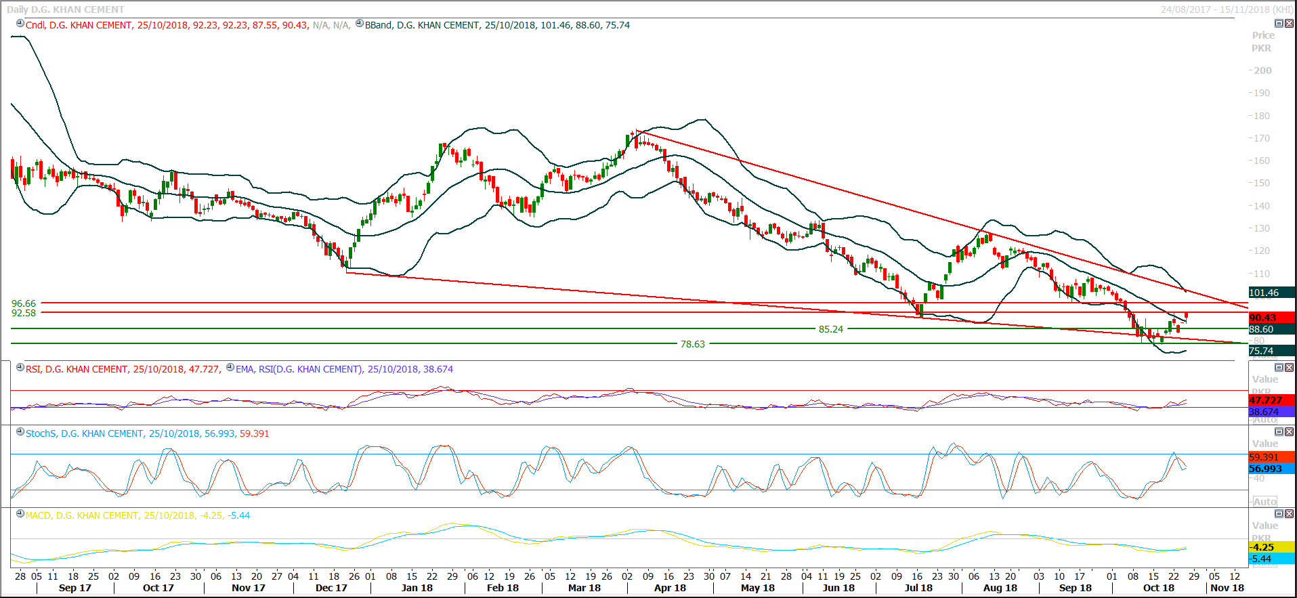Collapse the main price chart panel
Viewport: 1297px width, 598px height.
pyautogui.click(x=1279, y=24)
